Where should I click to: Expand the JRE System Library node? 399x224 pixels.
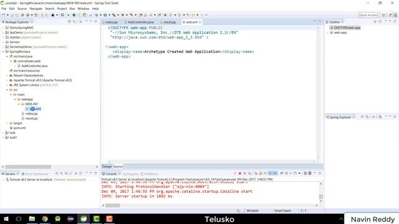click(7, 85)
